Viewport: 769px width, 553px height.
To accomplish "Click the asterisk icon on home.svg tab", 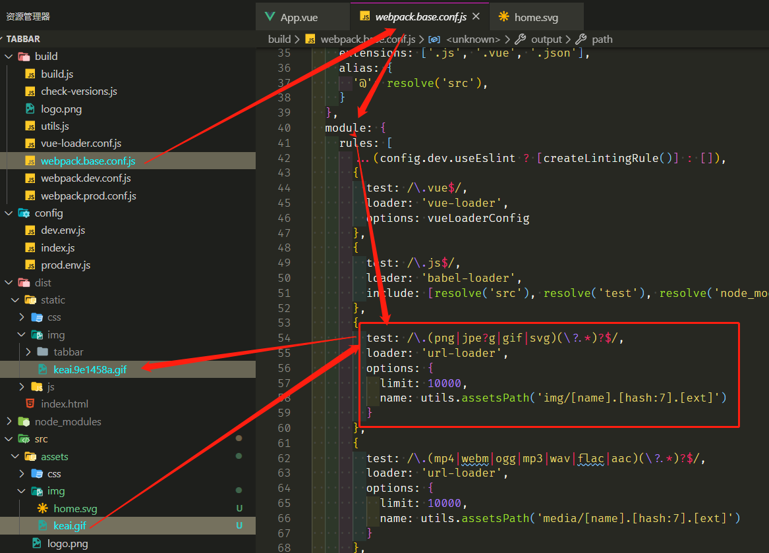I will click(503, 17).
